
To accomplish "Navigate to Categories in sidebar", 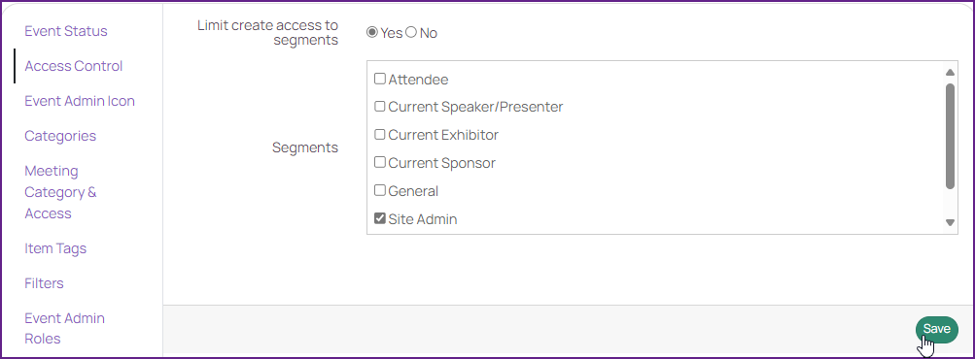I will (60, 136).
